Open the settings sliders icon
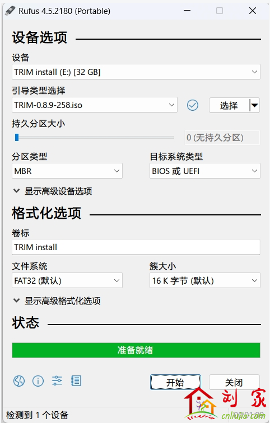Image resolution: width=270 pixels, height=423 pixels. (x=57, y=381)
